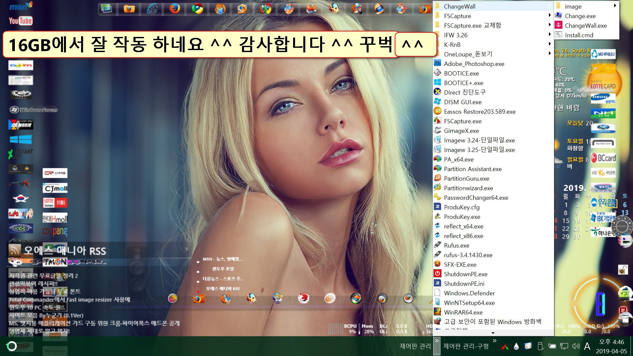Launch BOOTICE.exe from the menu
Viewport: 633px width, 356px height.
pos(493,73)
